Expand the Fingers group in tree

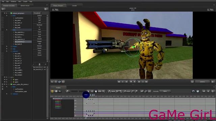tap(7, 46)
